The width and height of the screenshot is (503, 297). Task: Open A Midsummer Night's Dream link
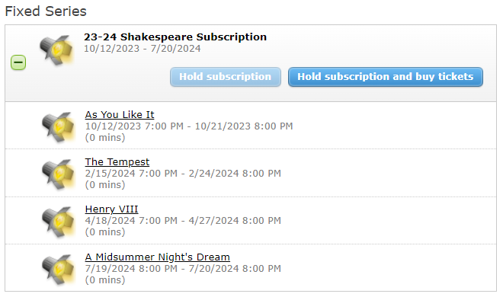[158, 257]
